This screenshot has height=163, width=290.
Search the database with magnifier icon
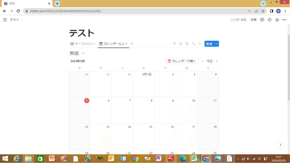(187, 44)
